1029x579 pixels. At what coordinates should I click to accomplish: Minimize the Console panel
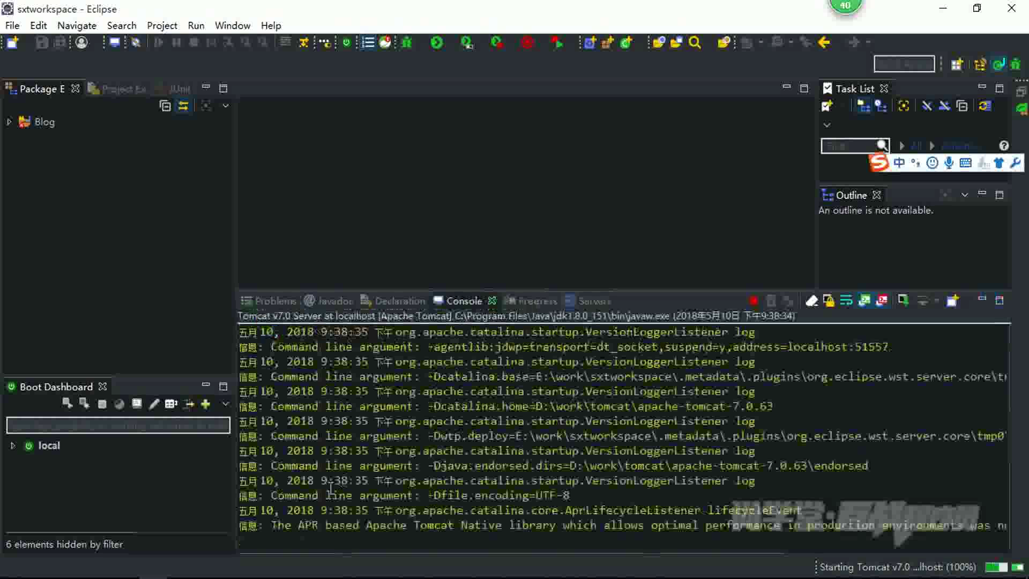coord(982,299)
